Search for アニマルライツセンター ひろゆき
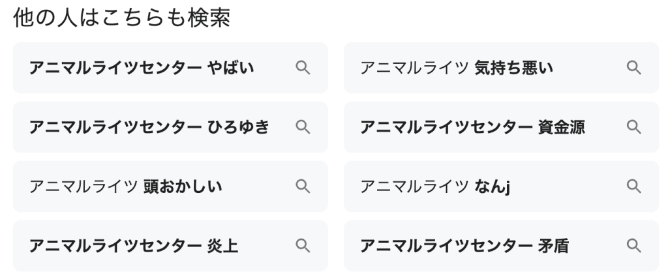This screenshot has width=668, height=279. click(x=149, y=127)
